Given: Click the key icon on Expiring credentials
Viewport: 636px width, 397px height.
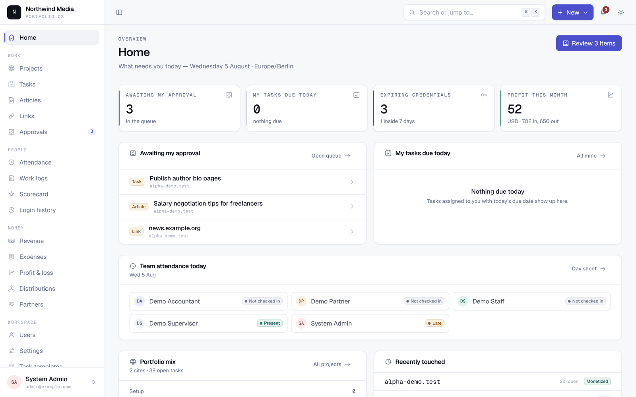Looking at the screenshot, I should 484,95.
